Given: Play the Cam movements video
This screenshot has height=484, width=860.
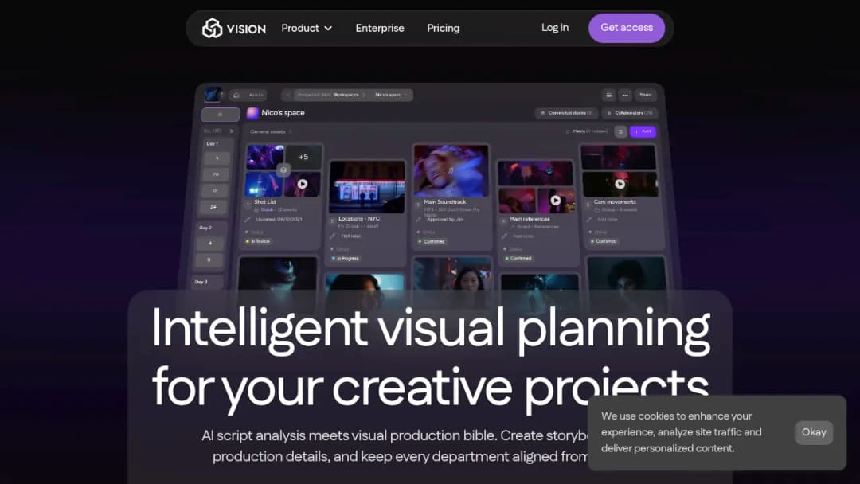Looking at the screenshot, I should [x=620, y=184].
